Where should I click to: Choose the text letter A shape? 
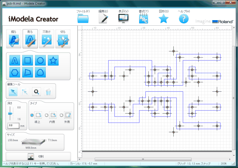tap(15, 60)
